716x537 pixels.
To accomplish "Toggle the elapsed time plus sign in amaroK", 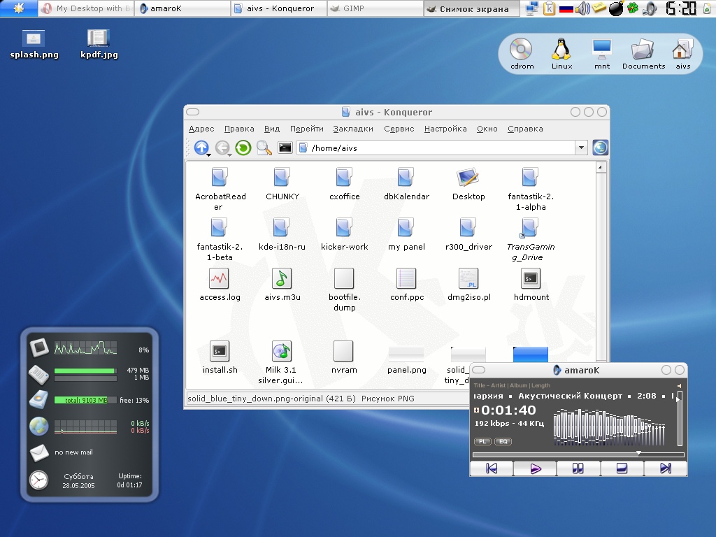I will tap(476, 410).
